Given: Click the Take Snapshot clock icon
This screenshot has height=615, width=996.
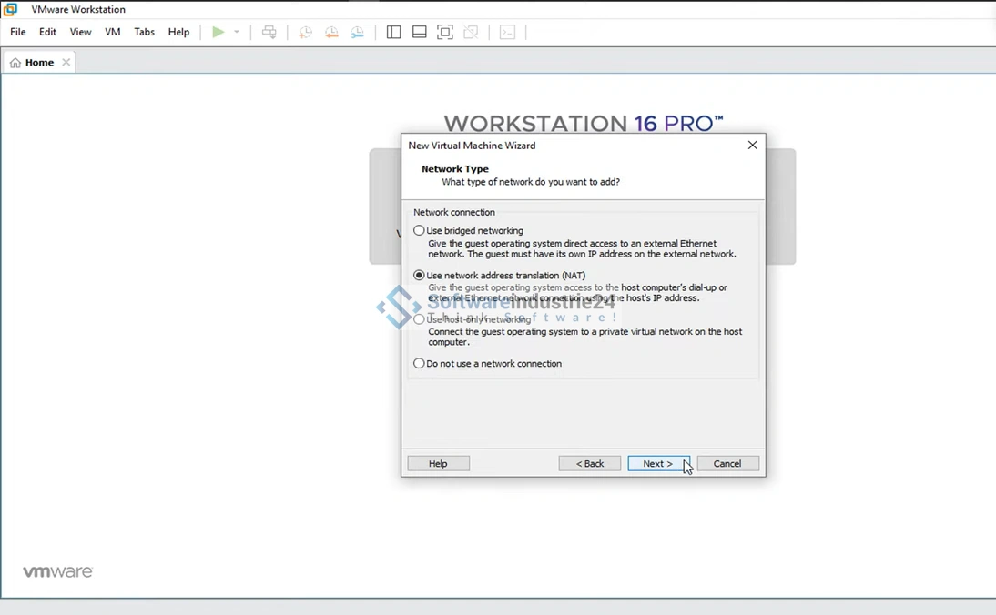Looking at the screenshot, I should point(306,32).
